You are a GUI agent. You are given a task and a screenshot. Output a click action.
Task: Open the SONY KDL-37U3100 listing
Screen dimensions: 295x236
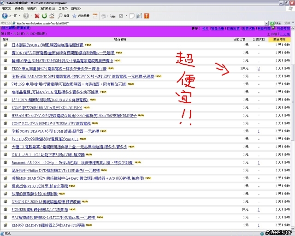coord(51,124)
